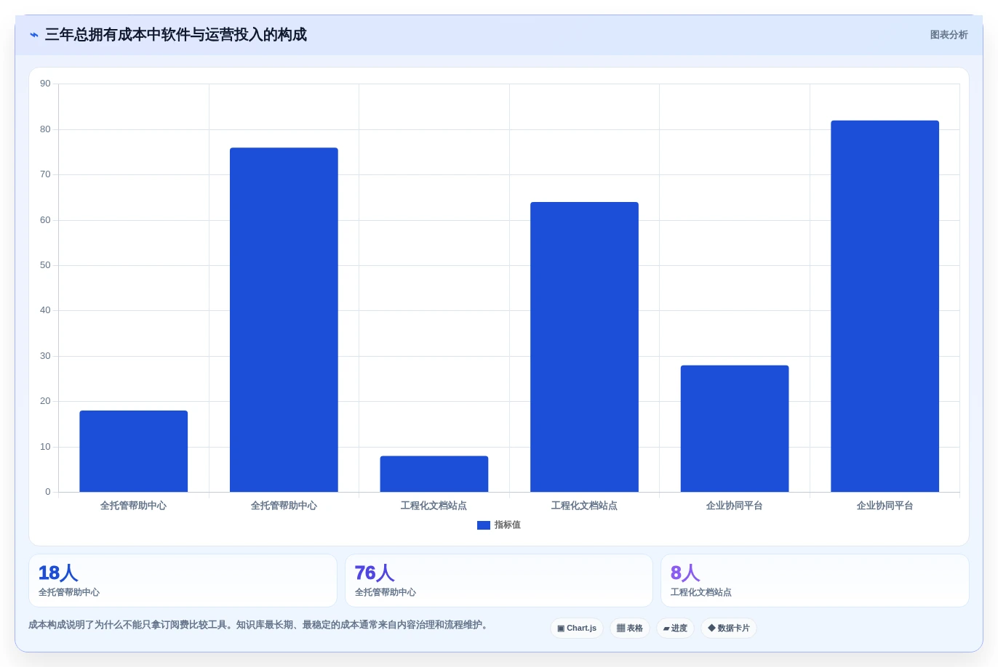Click the bar with value 76
The height and width of the screenshot is (667, 998).
tap(284, 320)
